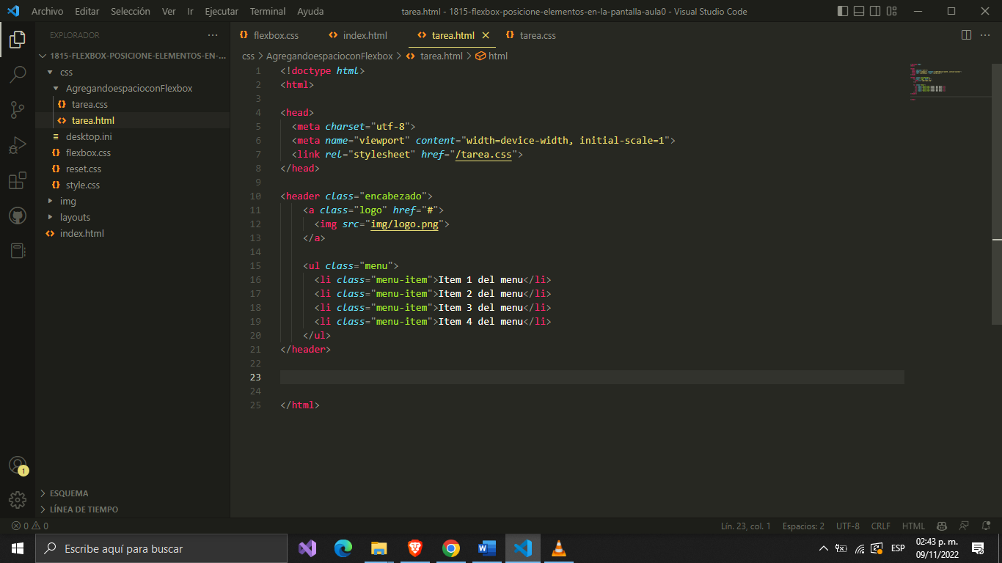This screenshot has width=1002, height=563.
Task: Open the Selección menu
Action: (131, 11)
